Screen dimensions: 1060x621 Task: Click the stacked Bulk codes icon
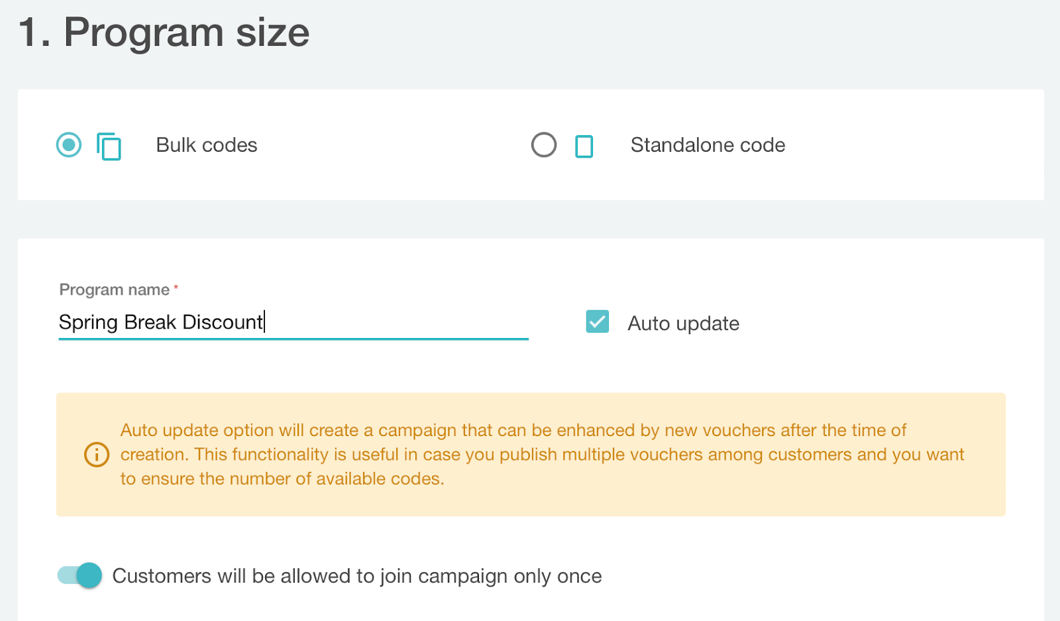tap(109, 146)
